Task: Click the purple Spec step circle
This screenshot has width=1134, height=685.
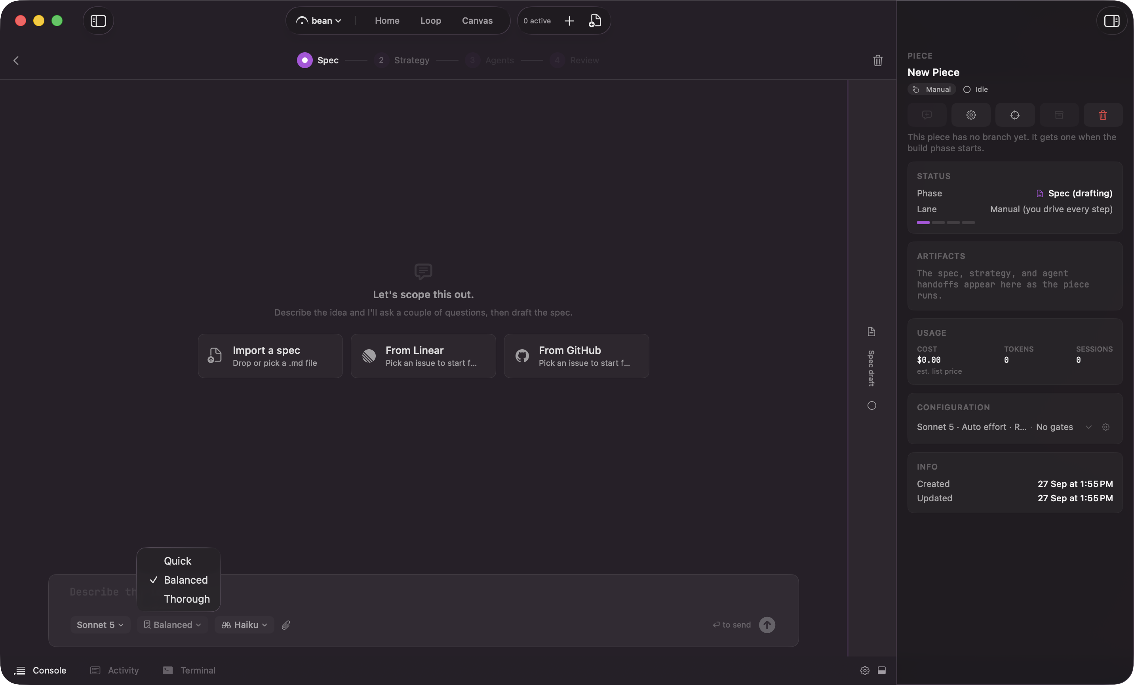Action: [x=304, y=60]
